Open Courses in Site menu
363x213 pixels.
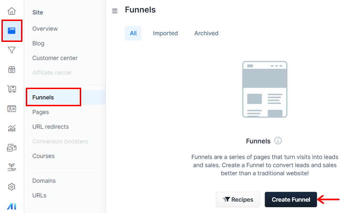point(43,156)
